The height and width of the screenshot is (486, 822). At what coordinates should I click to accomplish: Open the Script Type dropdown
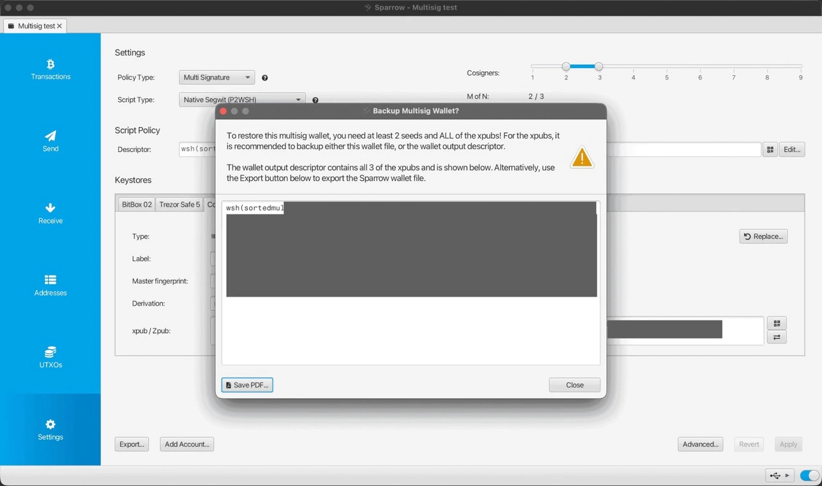coord(241,100)
